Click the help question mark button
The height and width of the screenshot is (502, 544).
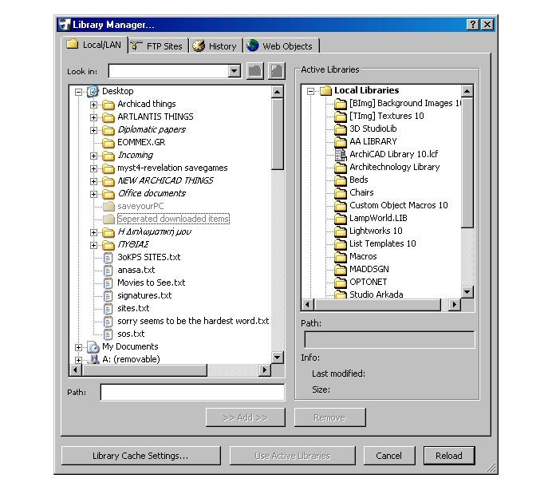tap(472, 25)
